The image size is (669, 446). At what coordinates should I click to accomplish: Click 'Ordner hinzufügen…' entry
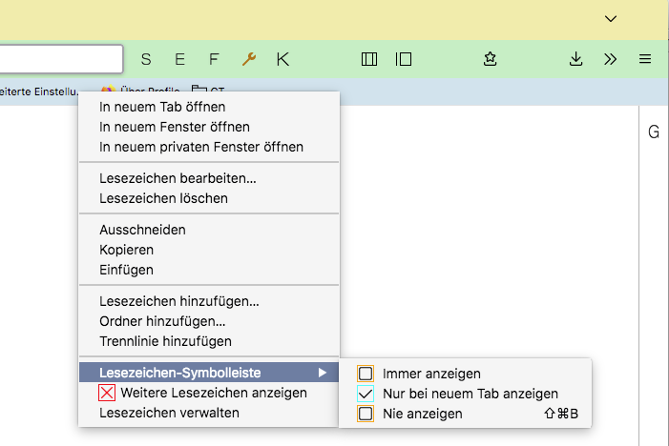(x=162, y=321)
